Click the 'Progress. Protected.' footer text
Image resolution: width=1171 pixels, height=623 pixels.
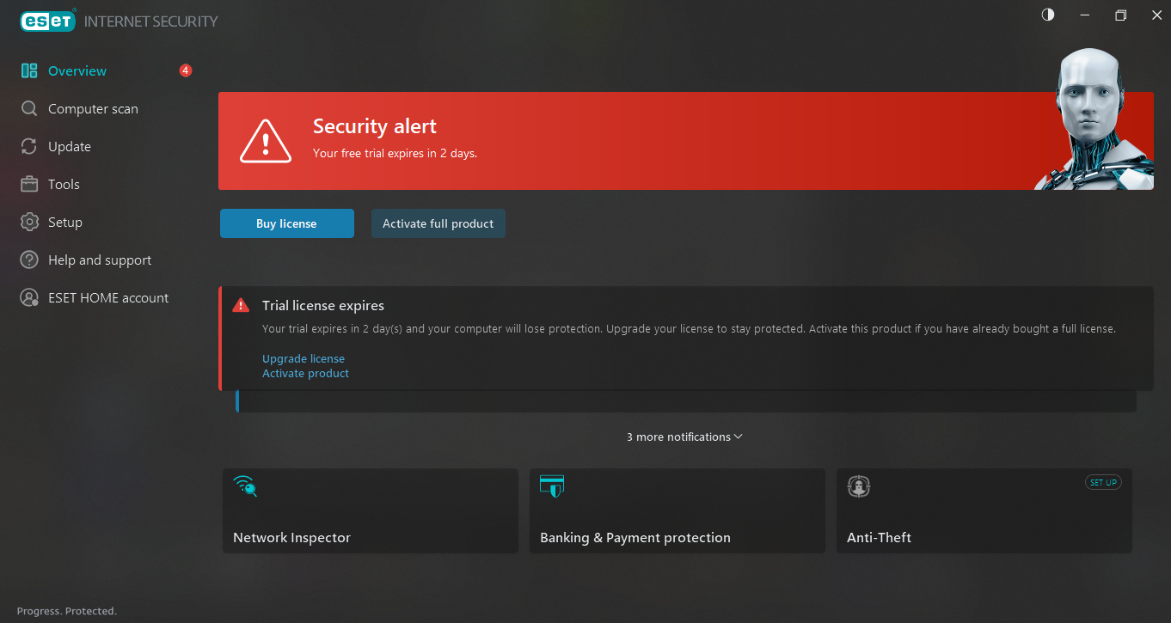click(x=67, y=611)
